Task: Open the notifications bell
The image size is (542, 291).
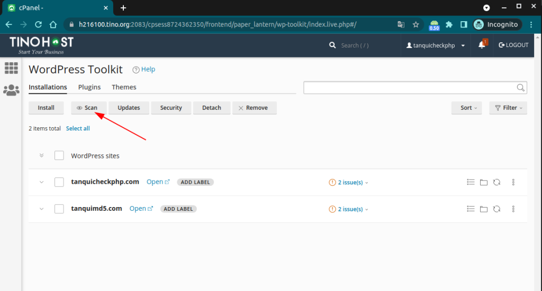Action: tap(482, 45)
